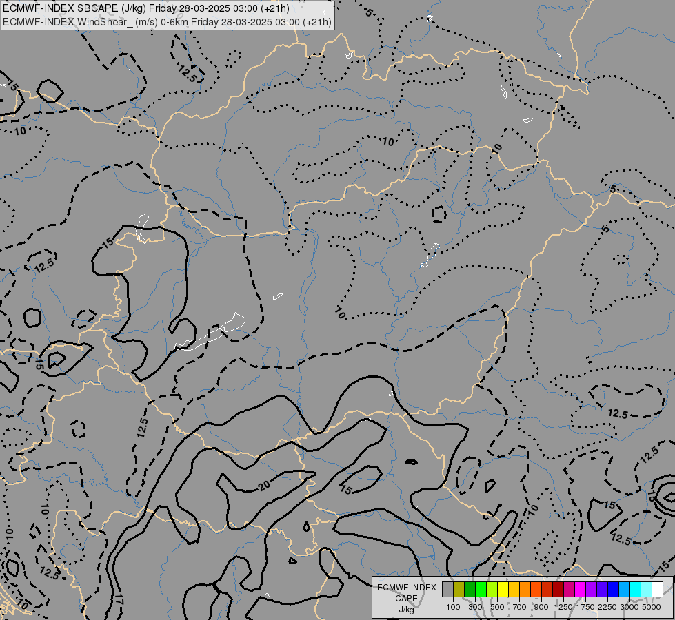The image size is (675, 620).
Task: Click the SBCAPE header line
Action: [146, 8]
